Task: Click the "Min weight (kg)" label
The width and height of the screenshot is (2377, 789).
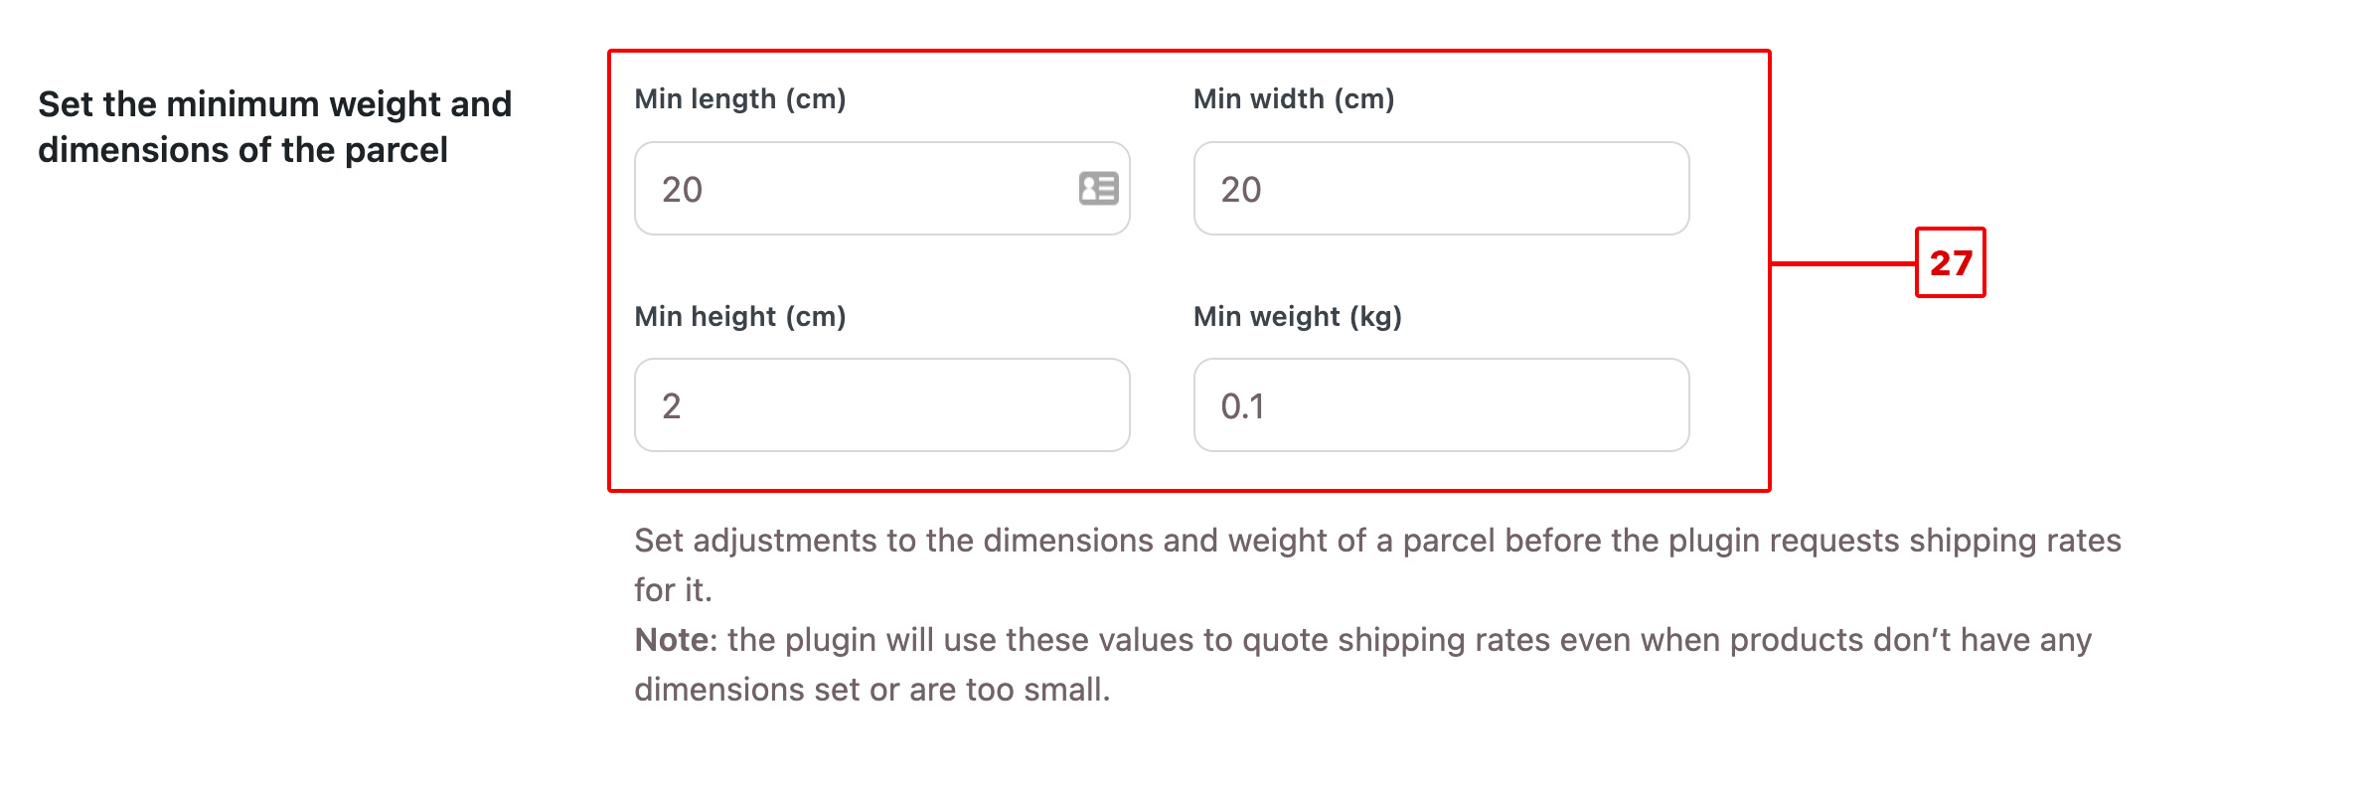Action: [x=1298, y=317]
